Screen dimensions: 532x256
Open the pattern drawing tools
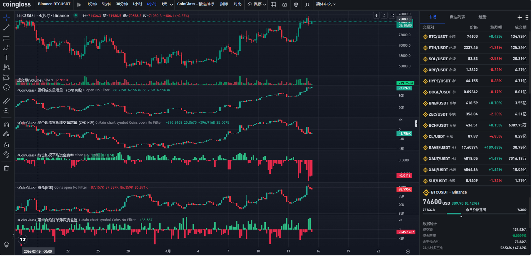pyautogui.click(x=6, y=67)
